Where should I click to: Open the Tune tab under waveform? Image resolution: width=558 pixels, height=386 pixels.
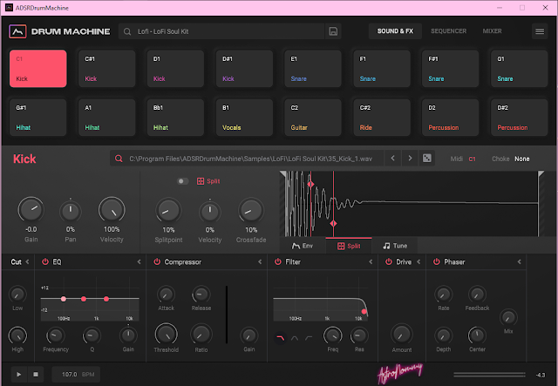(x=395, y=246)
